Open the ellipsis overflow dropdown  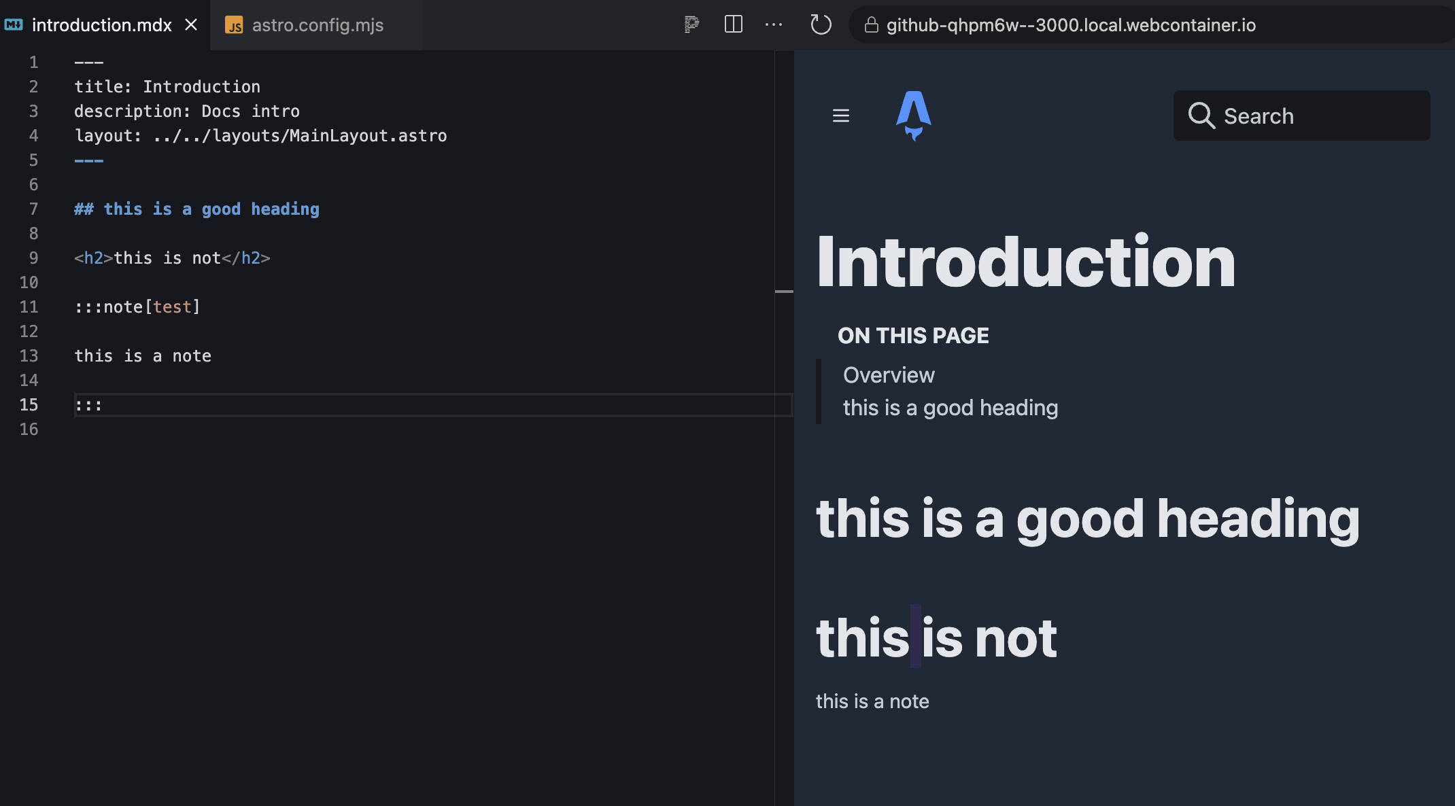click(x=773, y=24)
